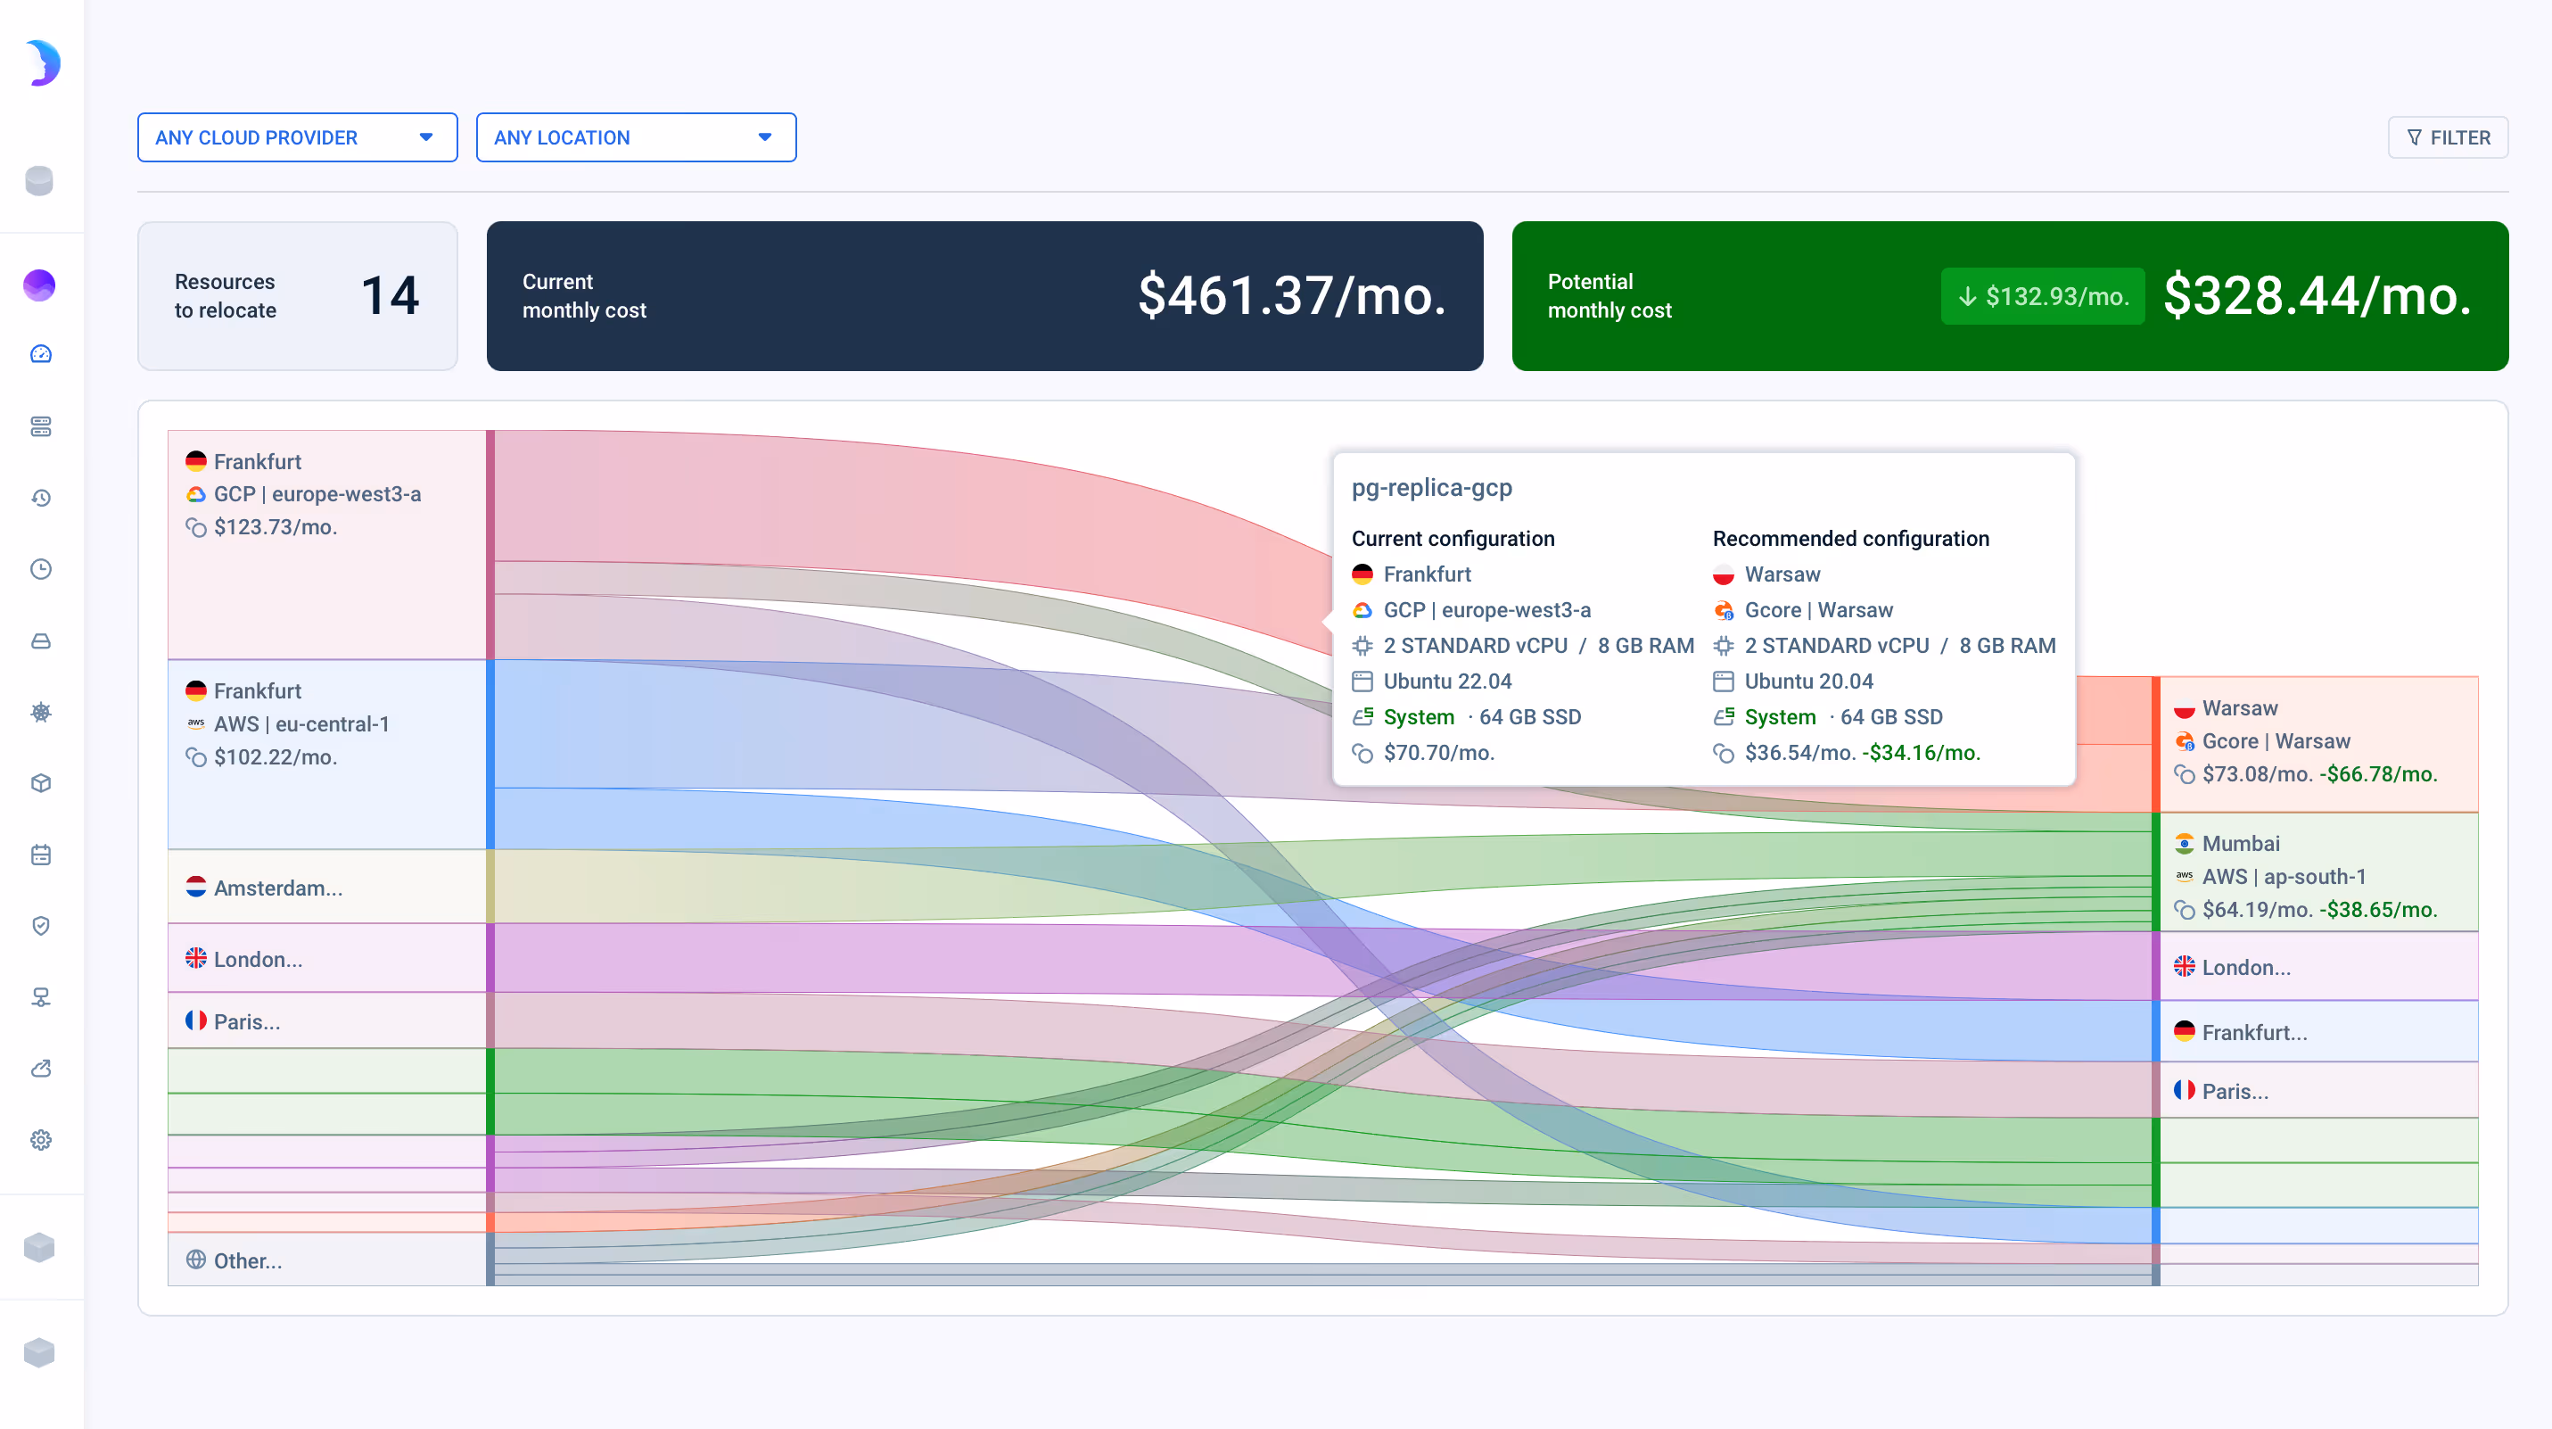
Task: Open the clock schedule icon
Action: pos(41,569)
